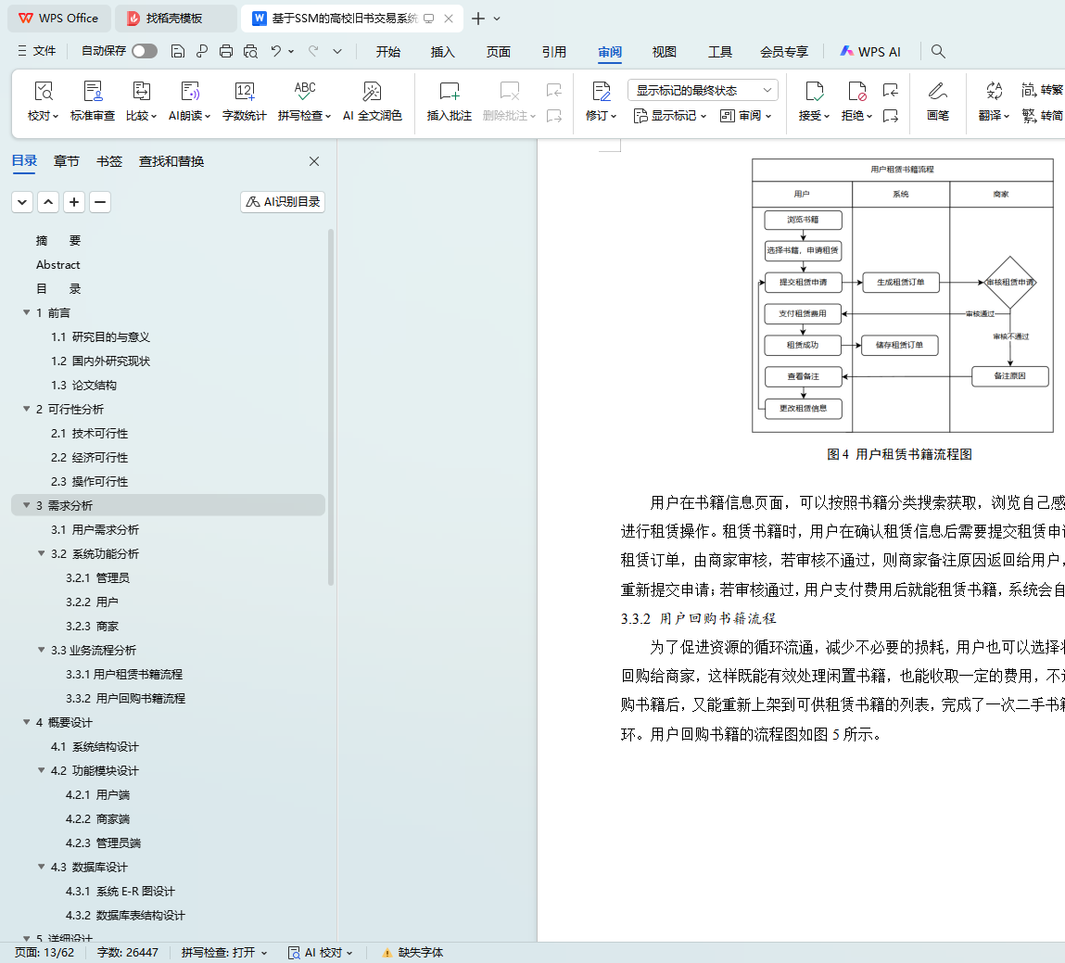Close the navigation pane

tap(314, 161)
